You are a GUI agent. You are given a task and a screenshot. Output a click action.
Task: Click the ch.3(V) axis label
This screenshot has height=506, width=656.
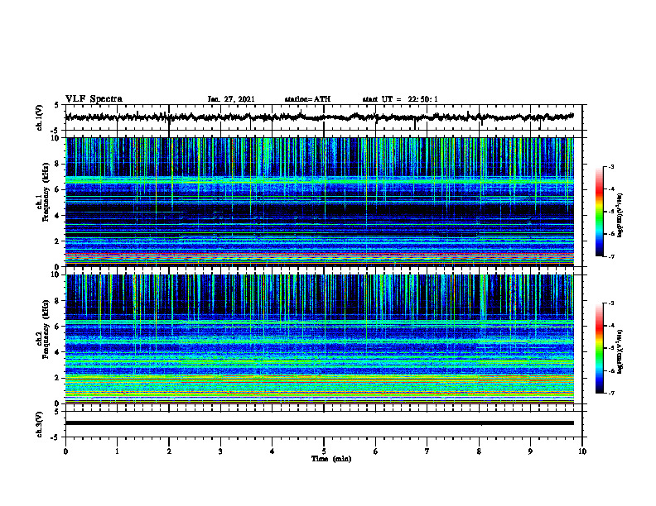(39, 424)
